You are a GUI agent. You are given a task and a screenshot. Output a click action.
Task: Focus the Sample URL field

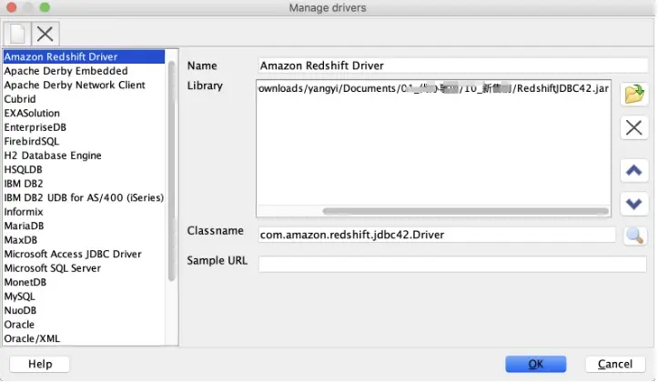pyautogui.click(x=452, y=265)
